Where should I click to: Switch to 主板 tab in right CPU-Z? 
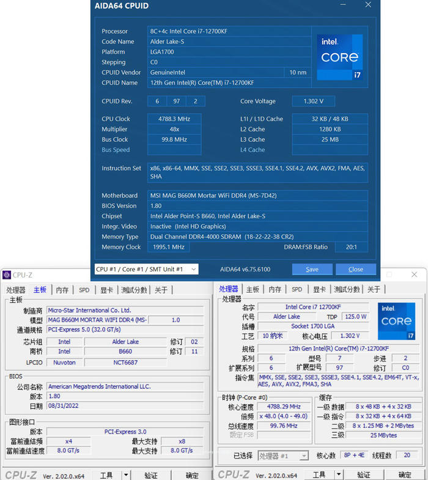[x=253, y=289]
